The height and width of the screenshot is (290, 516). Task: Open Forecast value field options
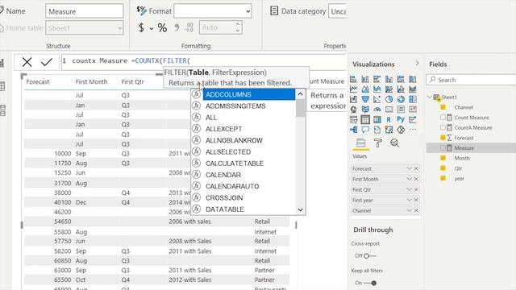[x=409, y=168]
